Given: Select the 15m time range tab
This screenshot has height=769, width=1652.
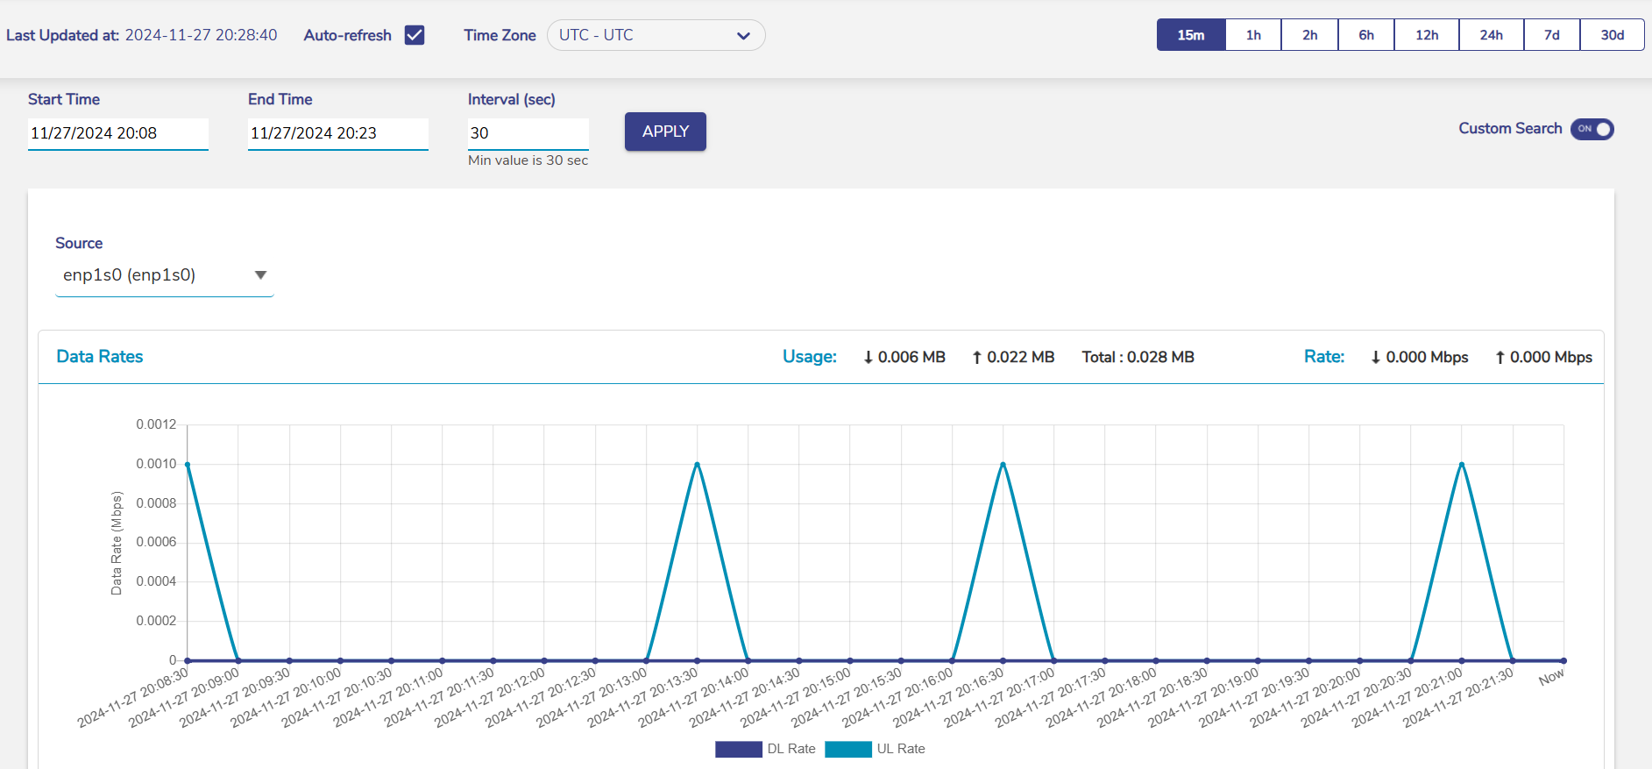Looking at the screenshot, I should pos(1190,35).
